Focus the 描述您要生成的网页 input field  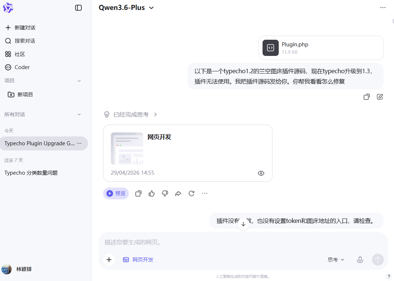click(x=243, y=242)
